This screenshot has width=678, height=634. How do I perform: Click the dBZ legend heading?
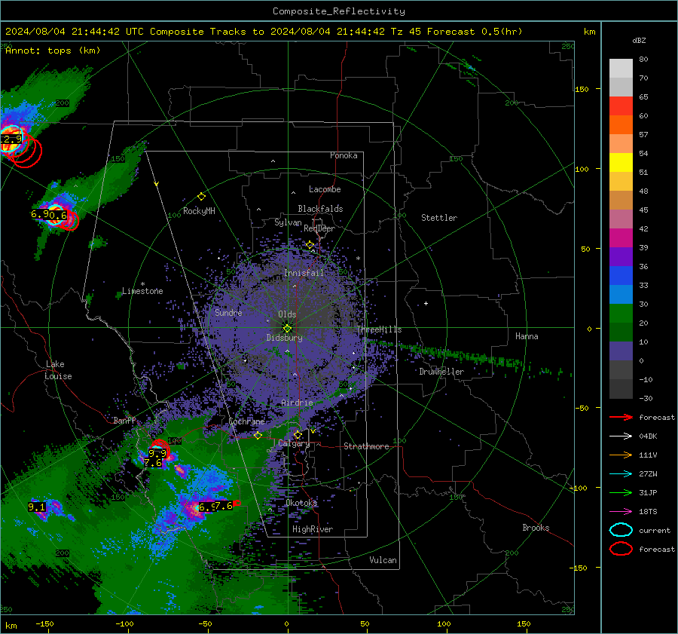pyautogui.click(x=639, y=41)
